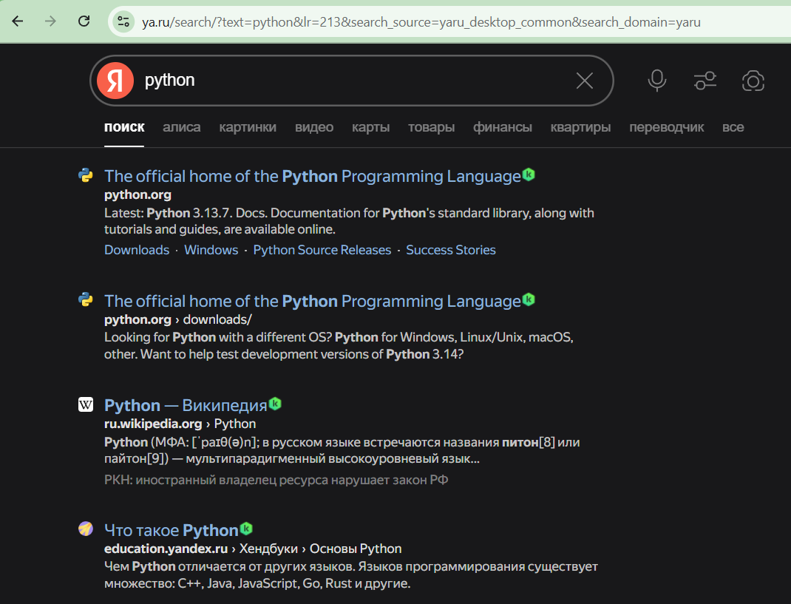
Task: Click Wikipedia favicon next to Python result
Action: tap(86, 404)
